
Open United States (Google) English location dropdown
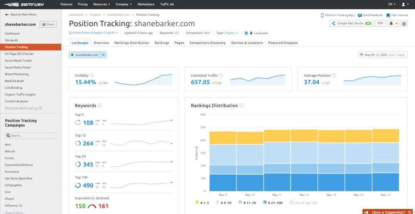pos(93,33)
